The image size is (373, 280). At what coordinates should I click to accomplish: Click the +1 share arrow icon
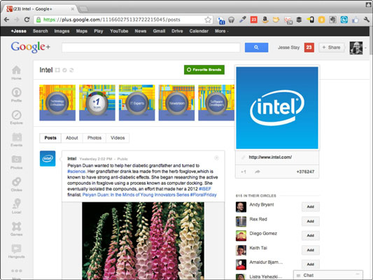[x=257, y=171]
